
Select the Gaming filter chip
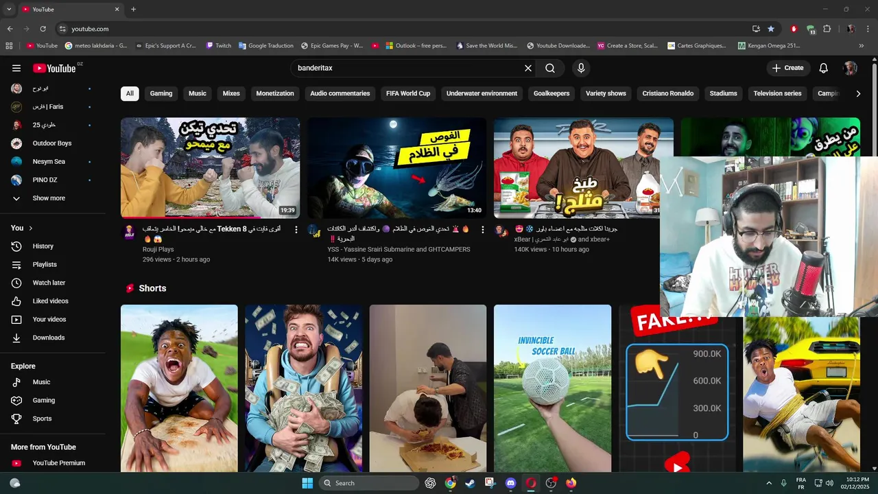161,93
